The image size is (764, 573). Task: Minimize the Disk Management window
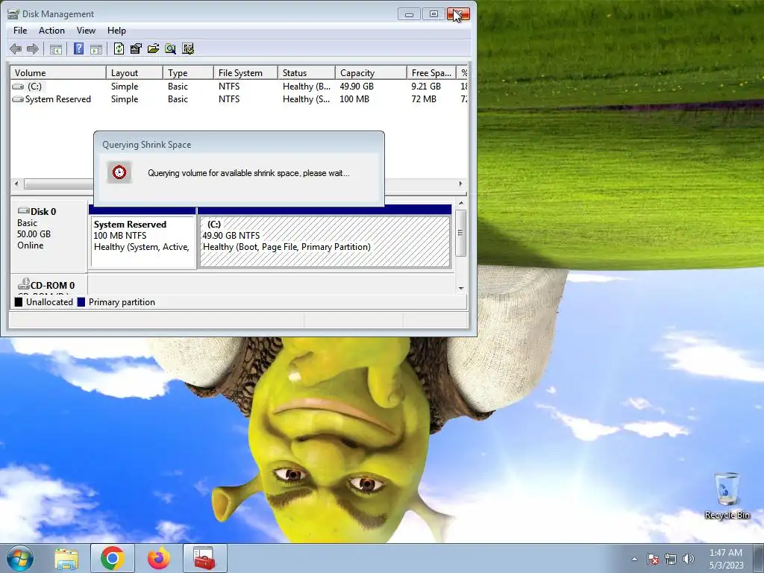pyautogui.click(x=410, y=14)
